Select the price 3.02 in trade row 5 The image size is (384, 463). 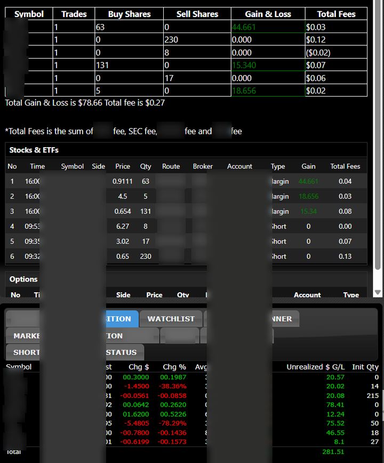pos(123,241)
